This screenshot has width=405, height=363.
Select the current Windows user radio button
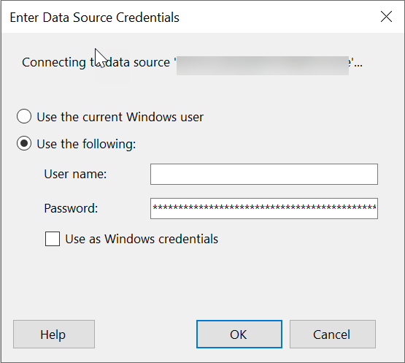coord(24,116)
